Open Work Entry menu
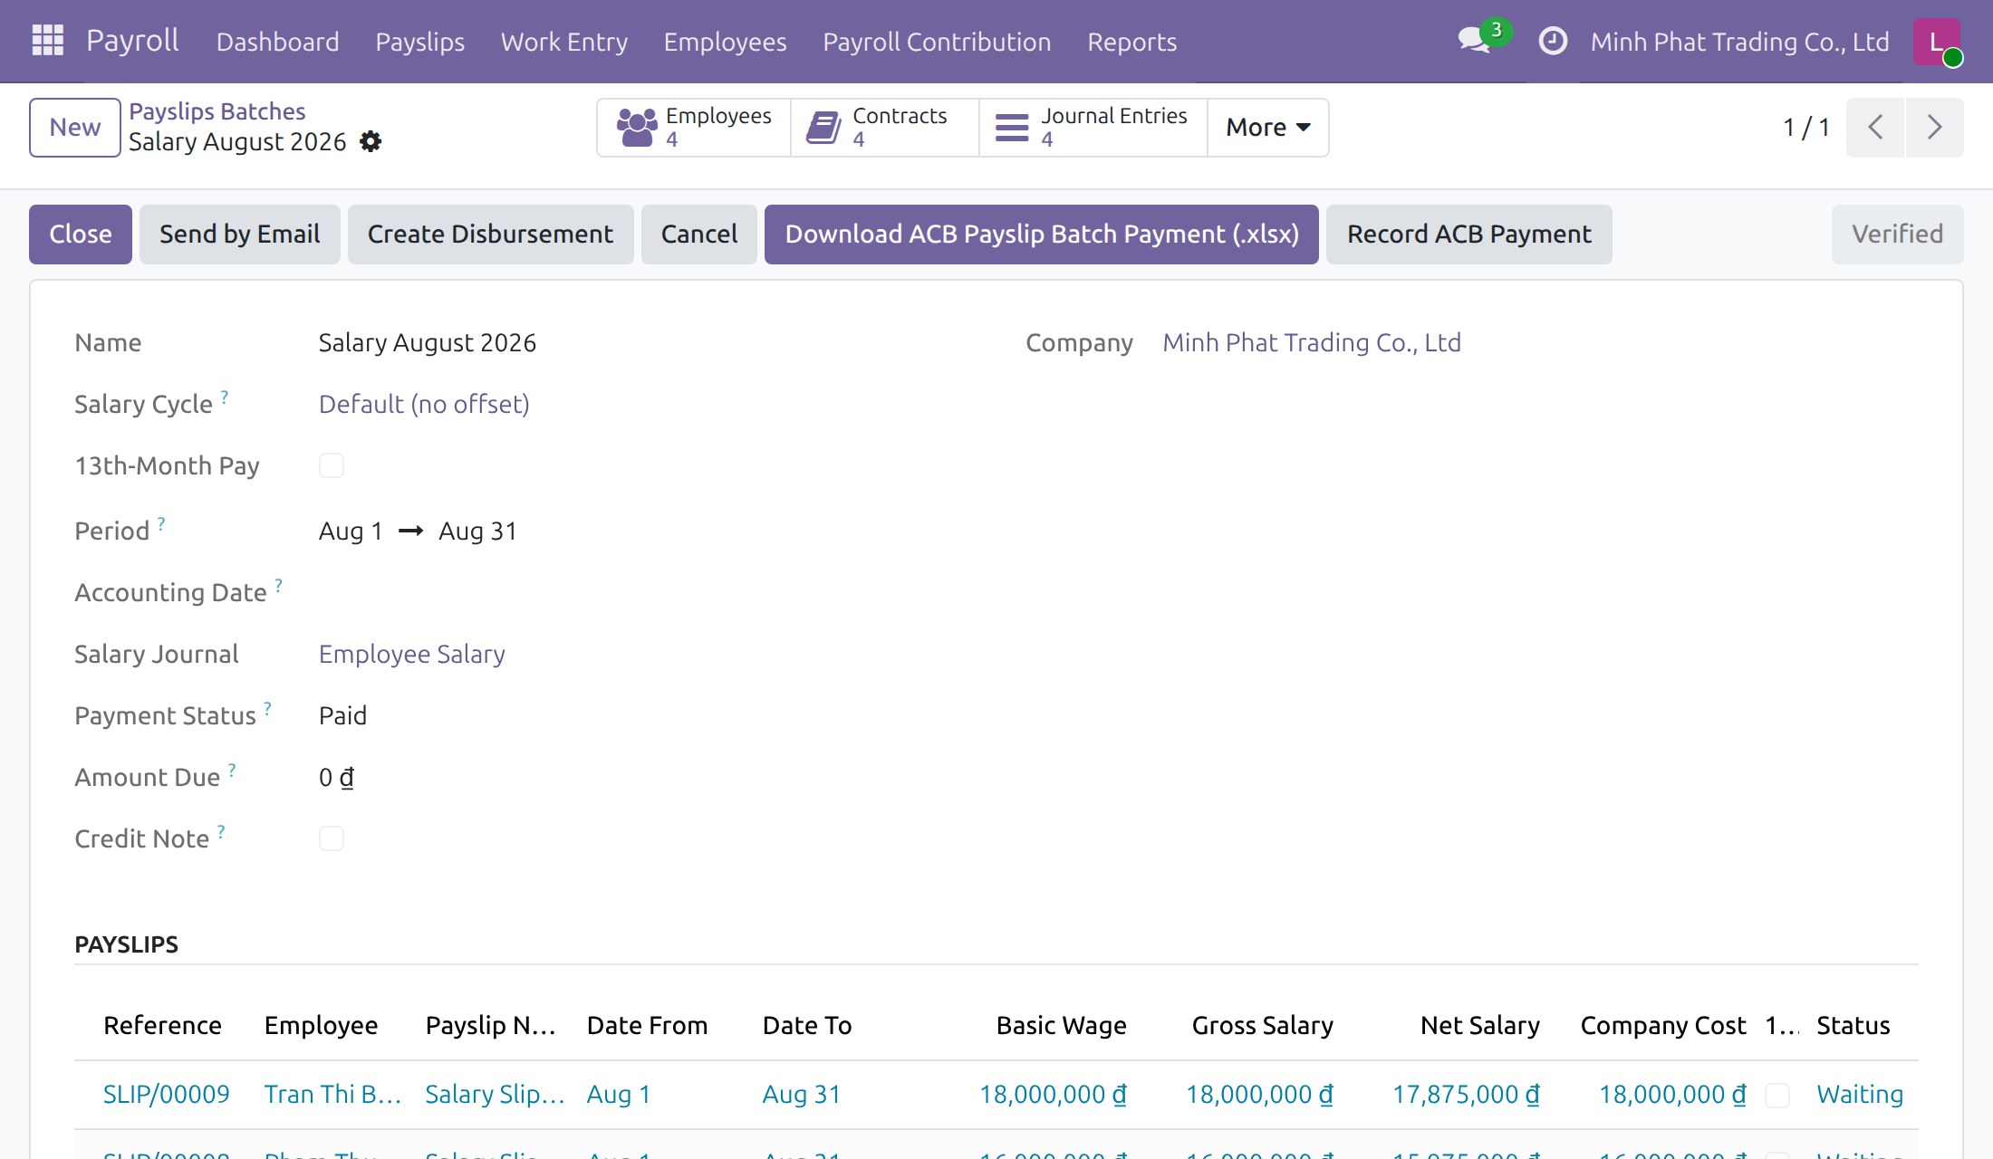 coord(564,42)
